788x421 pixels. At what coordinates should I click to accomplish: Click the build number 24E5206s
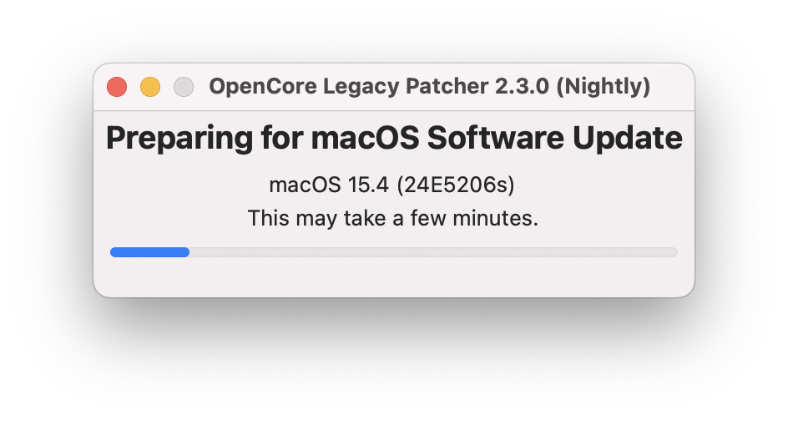point(454,185)
